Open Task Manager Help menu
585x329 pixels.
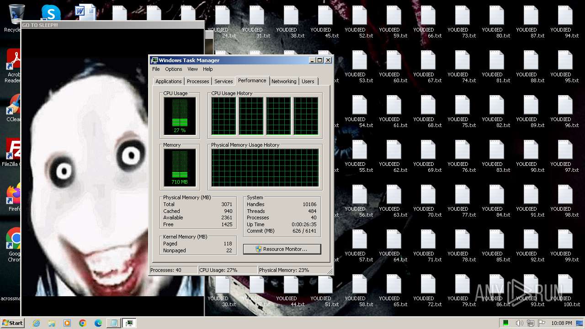208,69
